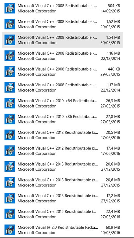The width and height of the screenshot is (134, 238).
Task: Click the 10/03/2016 install date
Action: [x=110, y=233]
